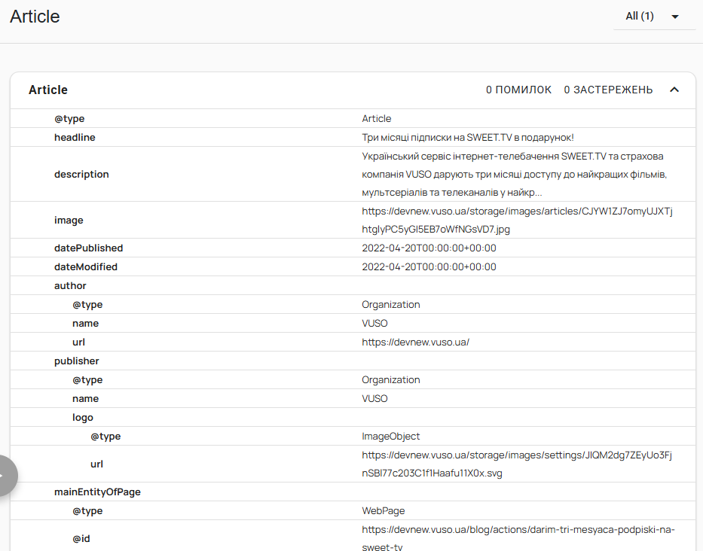Select headline value 'Три місяці підписки на SWEET.TV'

[x=468, y=137]
